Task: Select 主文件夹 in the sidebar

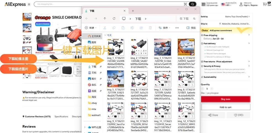Action: 93,36
